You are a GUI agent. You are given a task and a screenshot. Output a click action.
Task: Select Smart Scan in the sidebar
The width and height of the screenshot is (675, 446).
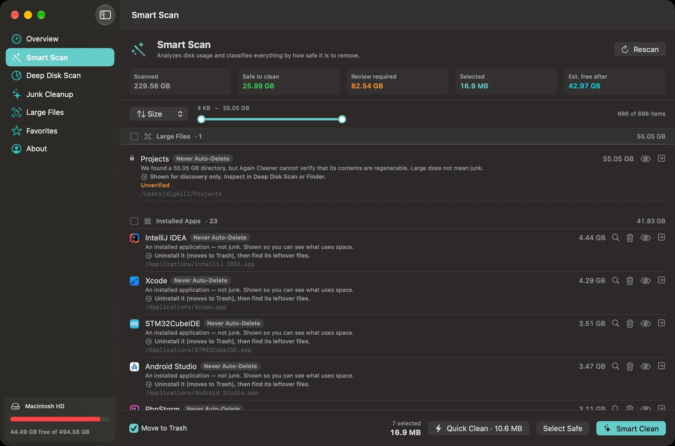[x=60, y=57]
